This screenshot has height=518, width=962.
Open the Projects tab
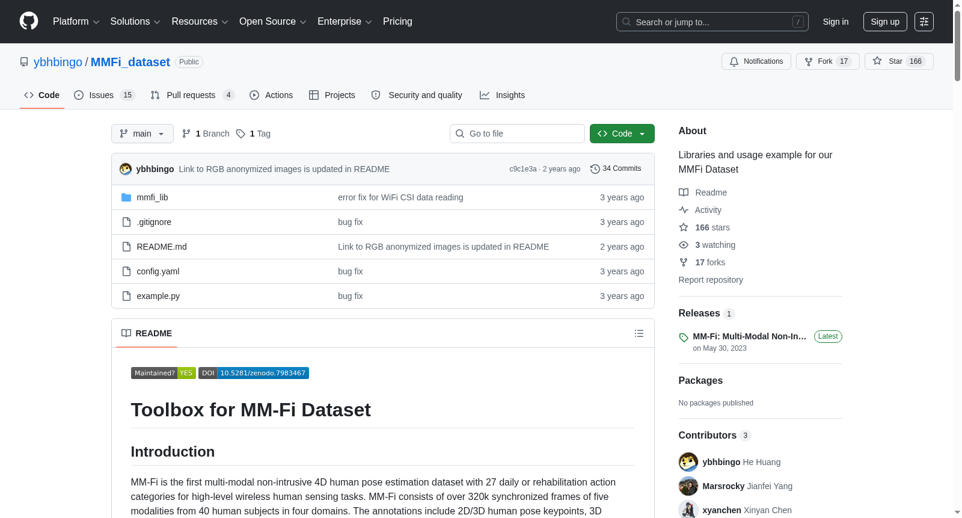click(x=332, y=95)
